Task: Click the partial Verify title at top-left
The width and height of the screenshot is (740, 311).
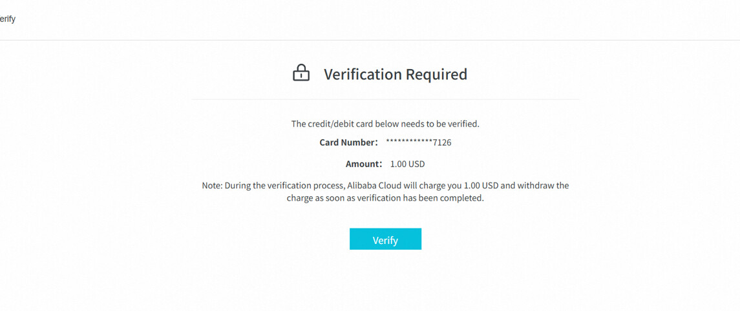Action: [x=8, y=19]
